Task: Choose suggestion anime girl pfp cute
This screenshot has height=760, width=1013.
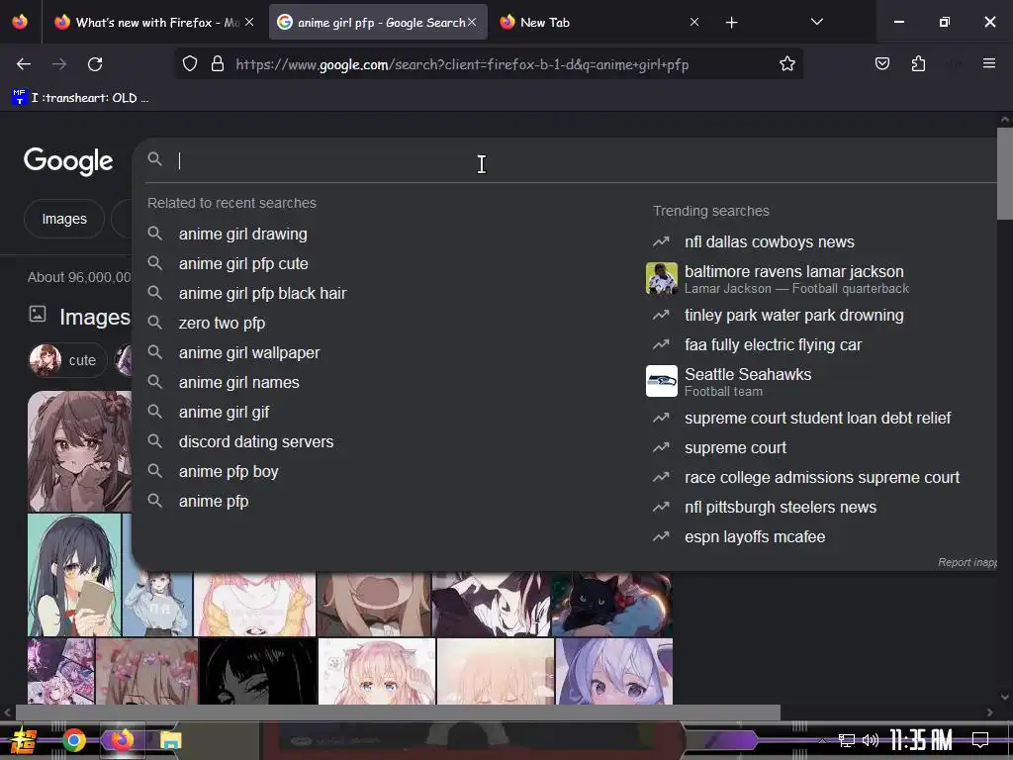Action: coord(243,263)
